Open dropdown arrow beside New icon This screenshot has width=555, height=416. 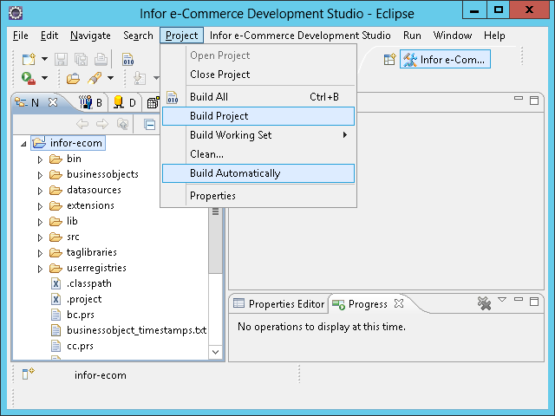(x=43, y=59)
